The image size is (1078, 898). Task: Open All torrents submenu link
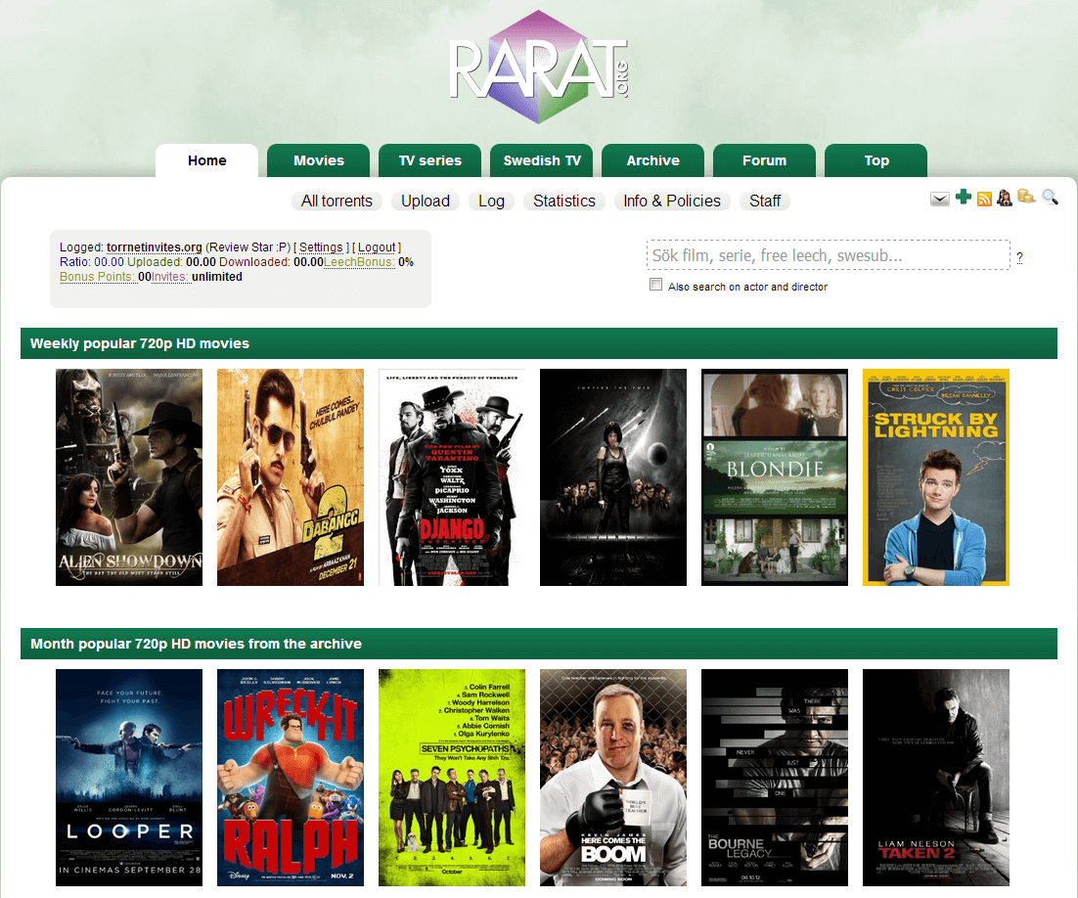coord(337,201)
